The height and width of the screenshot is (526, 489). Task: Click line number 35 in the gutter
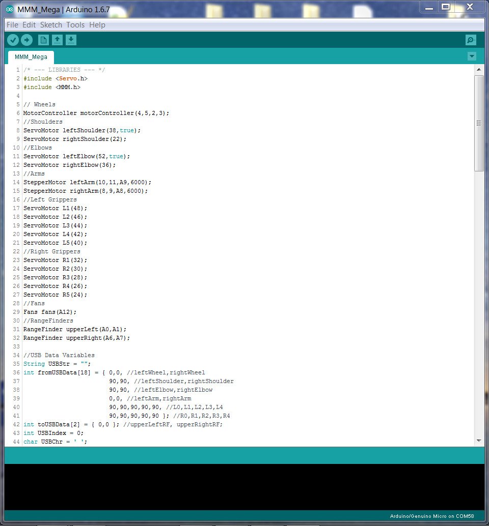coord(16,364)
